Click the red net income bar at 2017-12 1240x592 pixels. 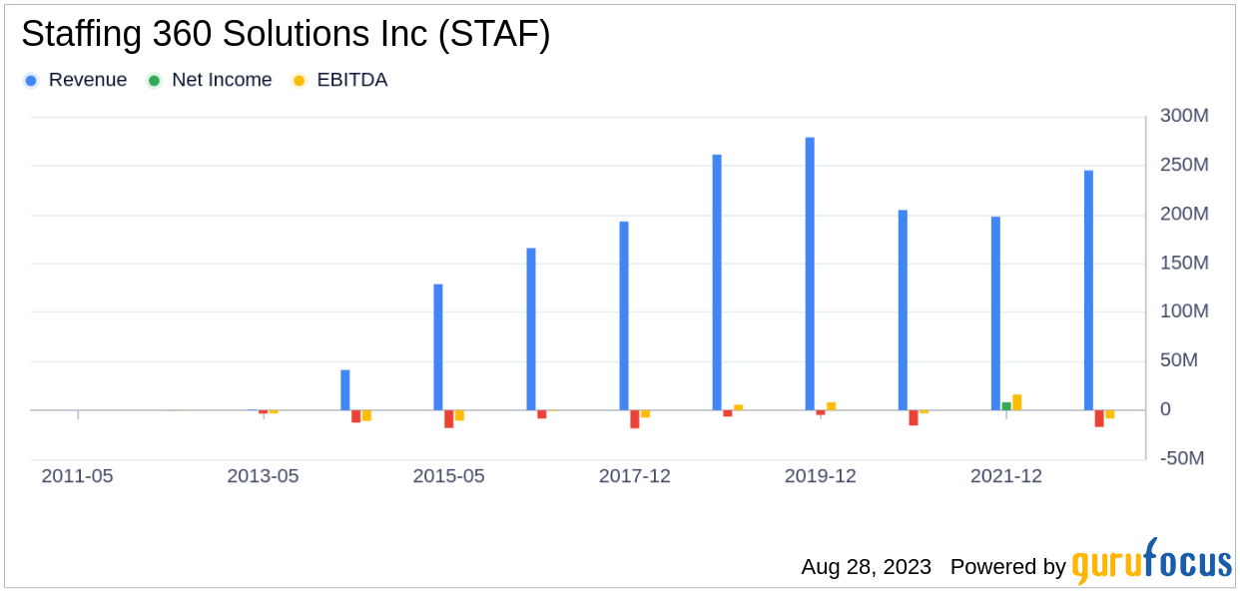pyautogui.click(x=635, y=419)
